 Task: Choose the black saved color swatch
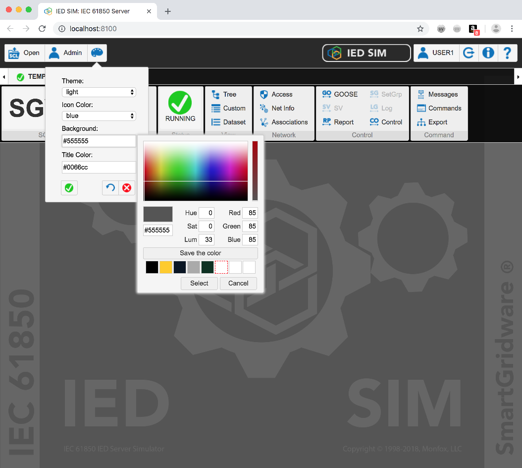pyautogui.click(x=152, y=267)
